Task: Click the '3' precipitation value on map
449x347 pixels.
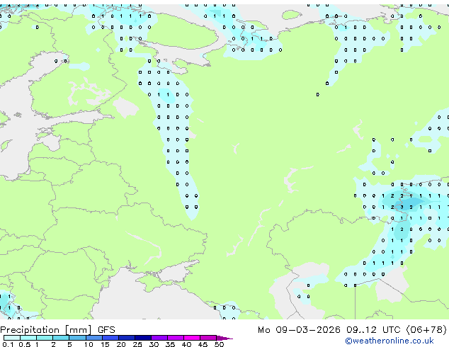Action: 402,207
